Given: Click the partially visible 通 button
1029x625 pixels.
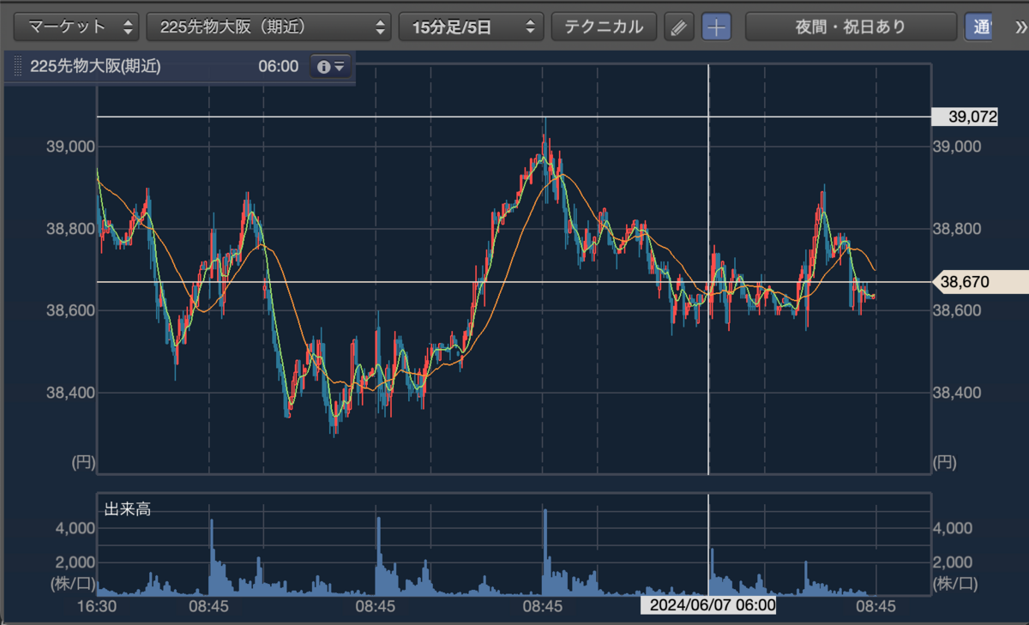Looking at the screenshot, I should pyautogui.click(x=978, y=27).
